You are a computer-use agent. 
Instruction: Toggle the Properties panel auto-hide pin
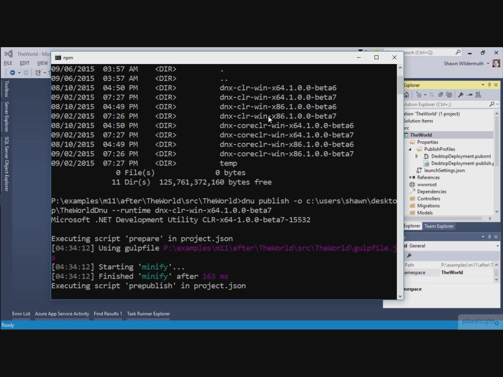tap(490, 237)
